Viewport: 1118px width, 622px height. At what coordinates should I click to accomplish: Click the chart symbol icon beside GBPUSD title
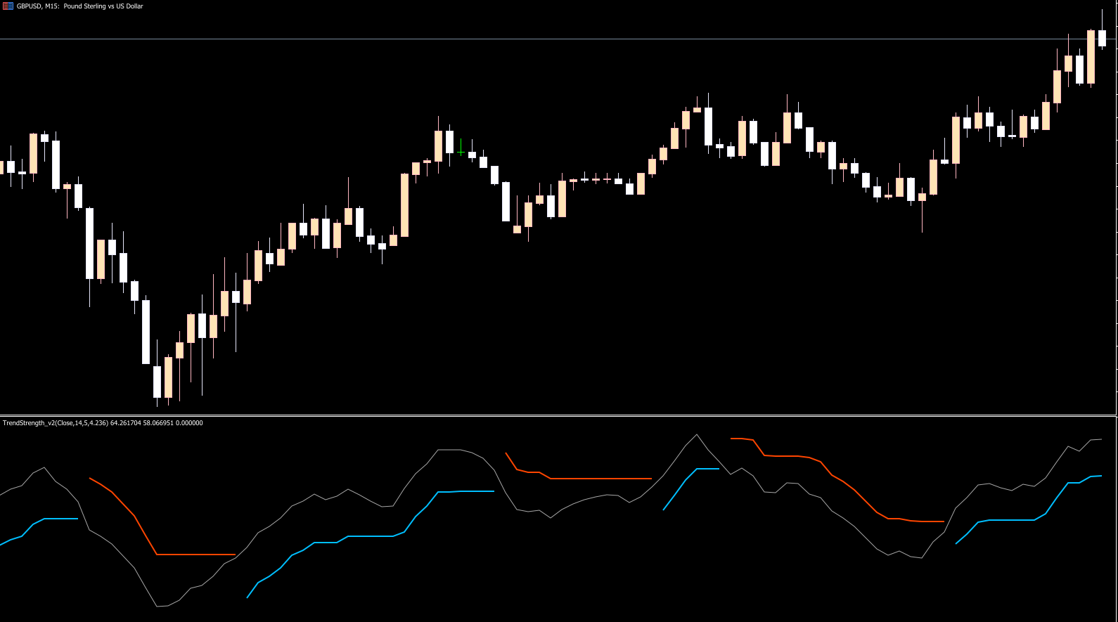(8, 6)
